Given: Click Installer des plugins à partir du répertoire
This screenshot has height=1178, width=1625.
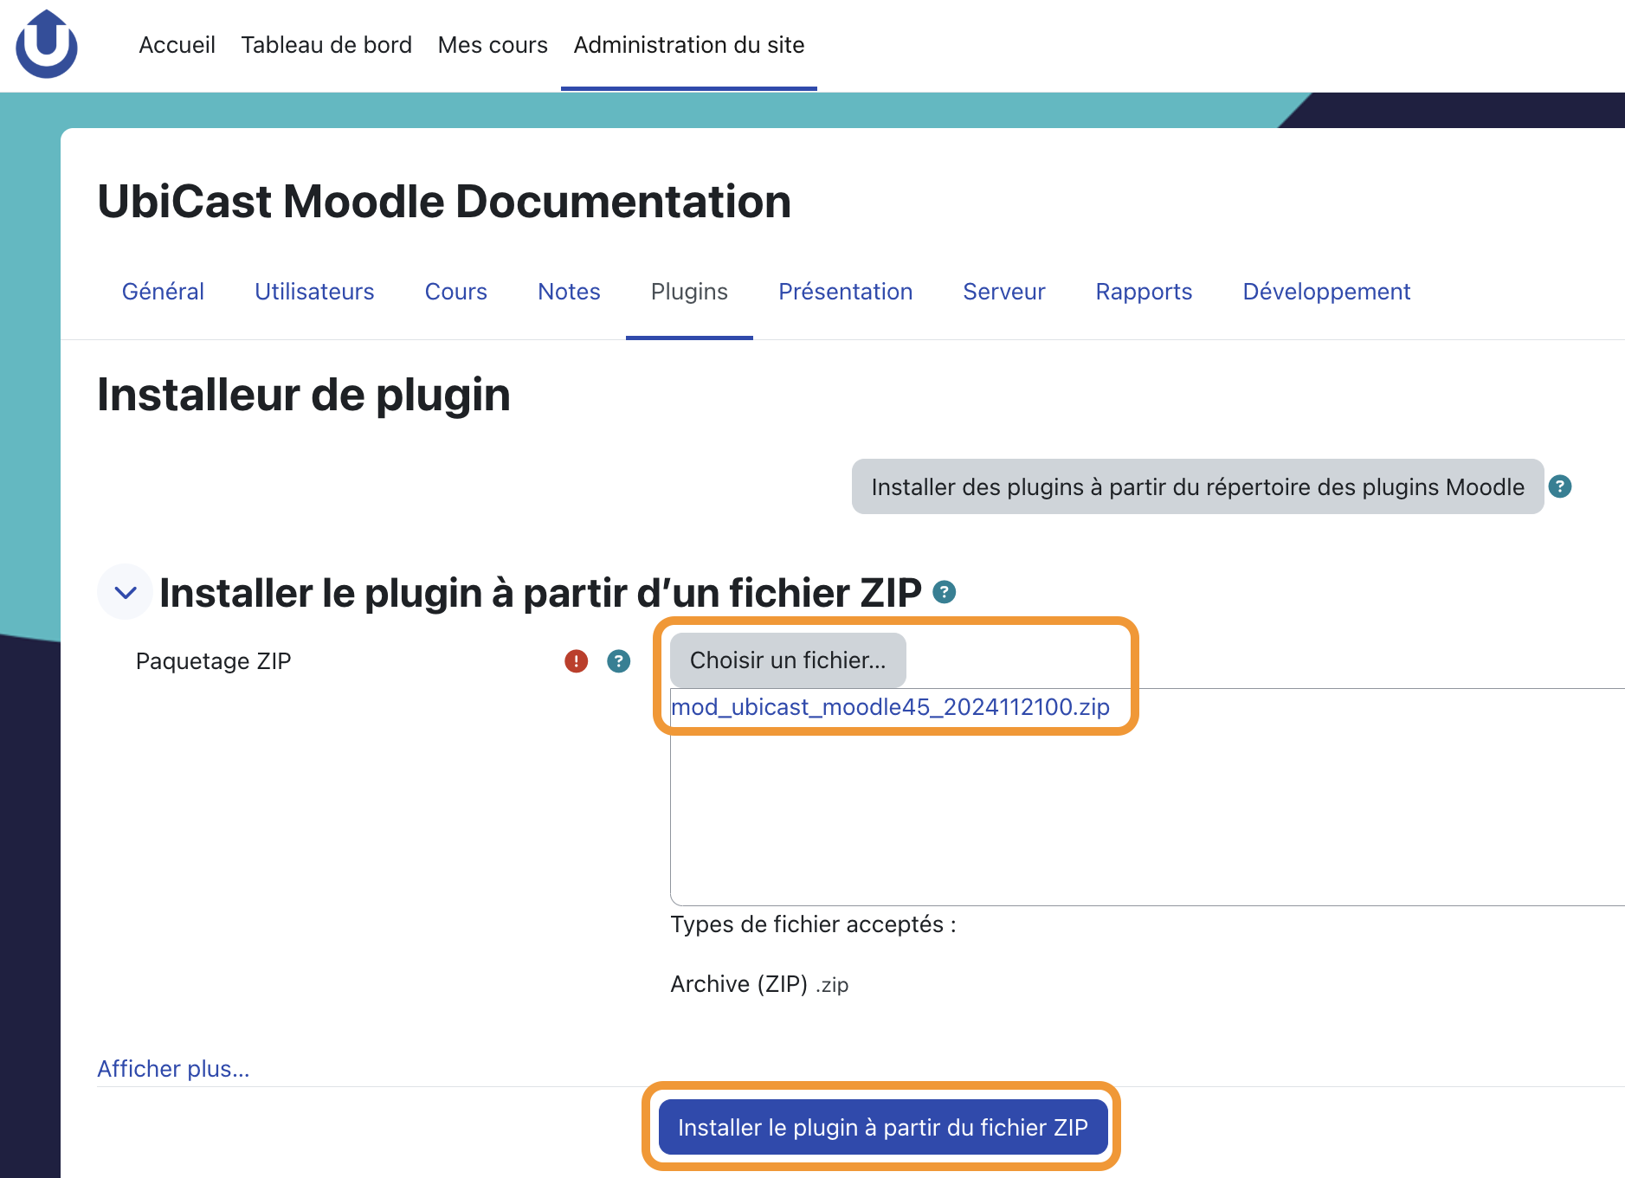Looking at the screenshot, I should (1197, 486).
